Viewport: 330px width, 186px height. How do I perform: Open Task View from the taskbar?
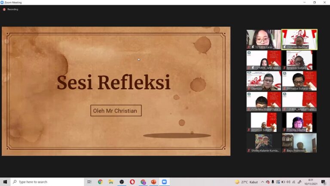(x=89, y=182)
